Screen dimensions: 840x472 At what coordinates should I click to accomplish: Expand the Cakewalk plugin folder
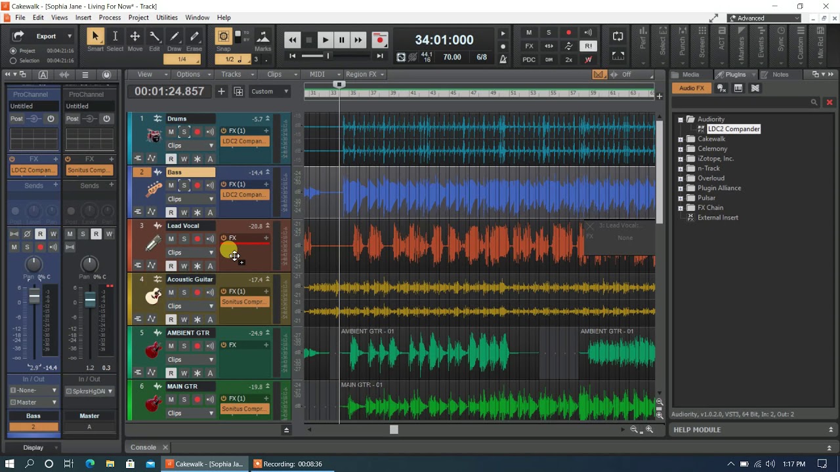point(681,139)
